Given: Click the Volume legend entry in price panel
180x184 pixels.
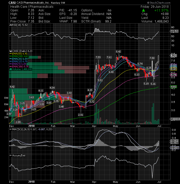Looking at the screenshot, I should click(21, 69).
